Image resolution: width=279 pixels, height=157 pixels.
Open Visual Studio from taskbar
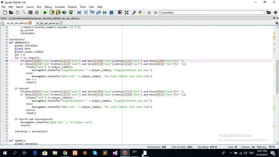point(115,153)
